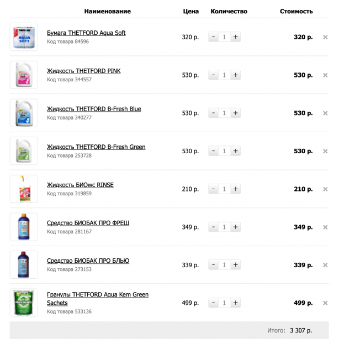Click the pink THETFORD bottle thumbnail
The width and height of the screenshot is (339, 343).
pos(24,75)
